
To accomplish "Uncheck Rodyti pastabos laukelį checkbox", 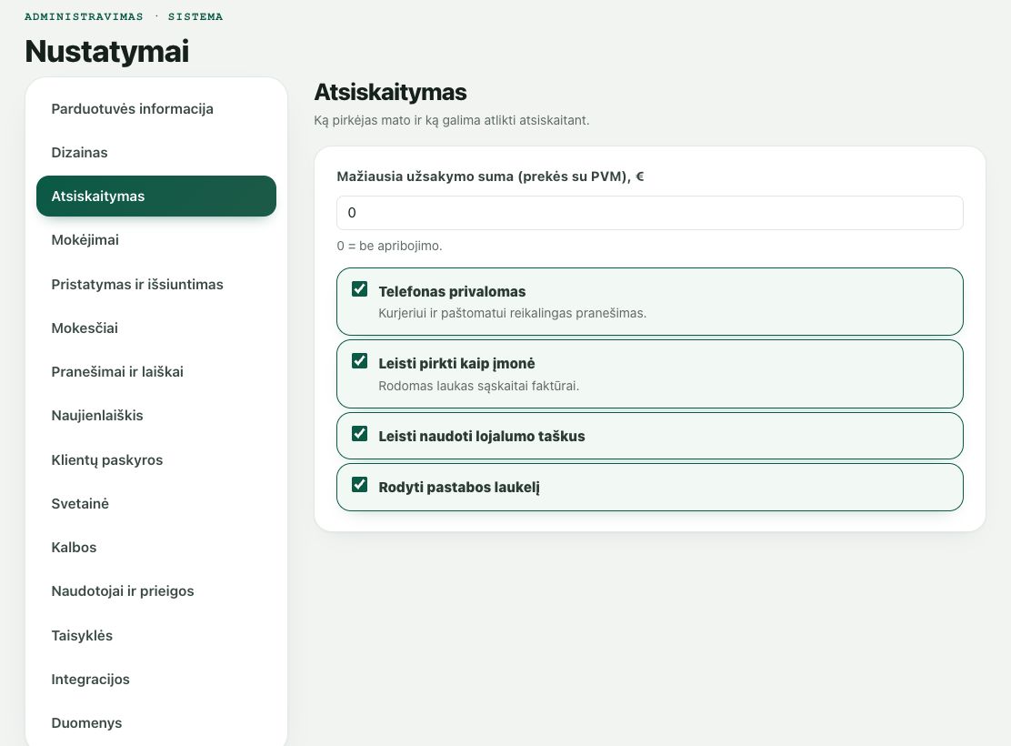I will click(x=360, y=485).
